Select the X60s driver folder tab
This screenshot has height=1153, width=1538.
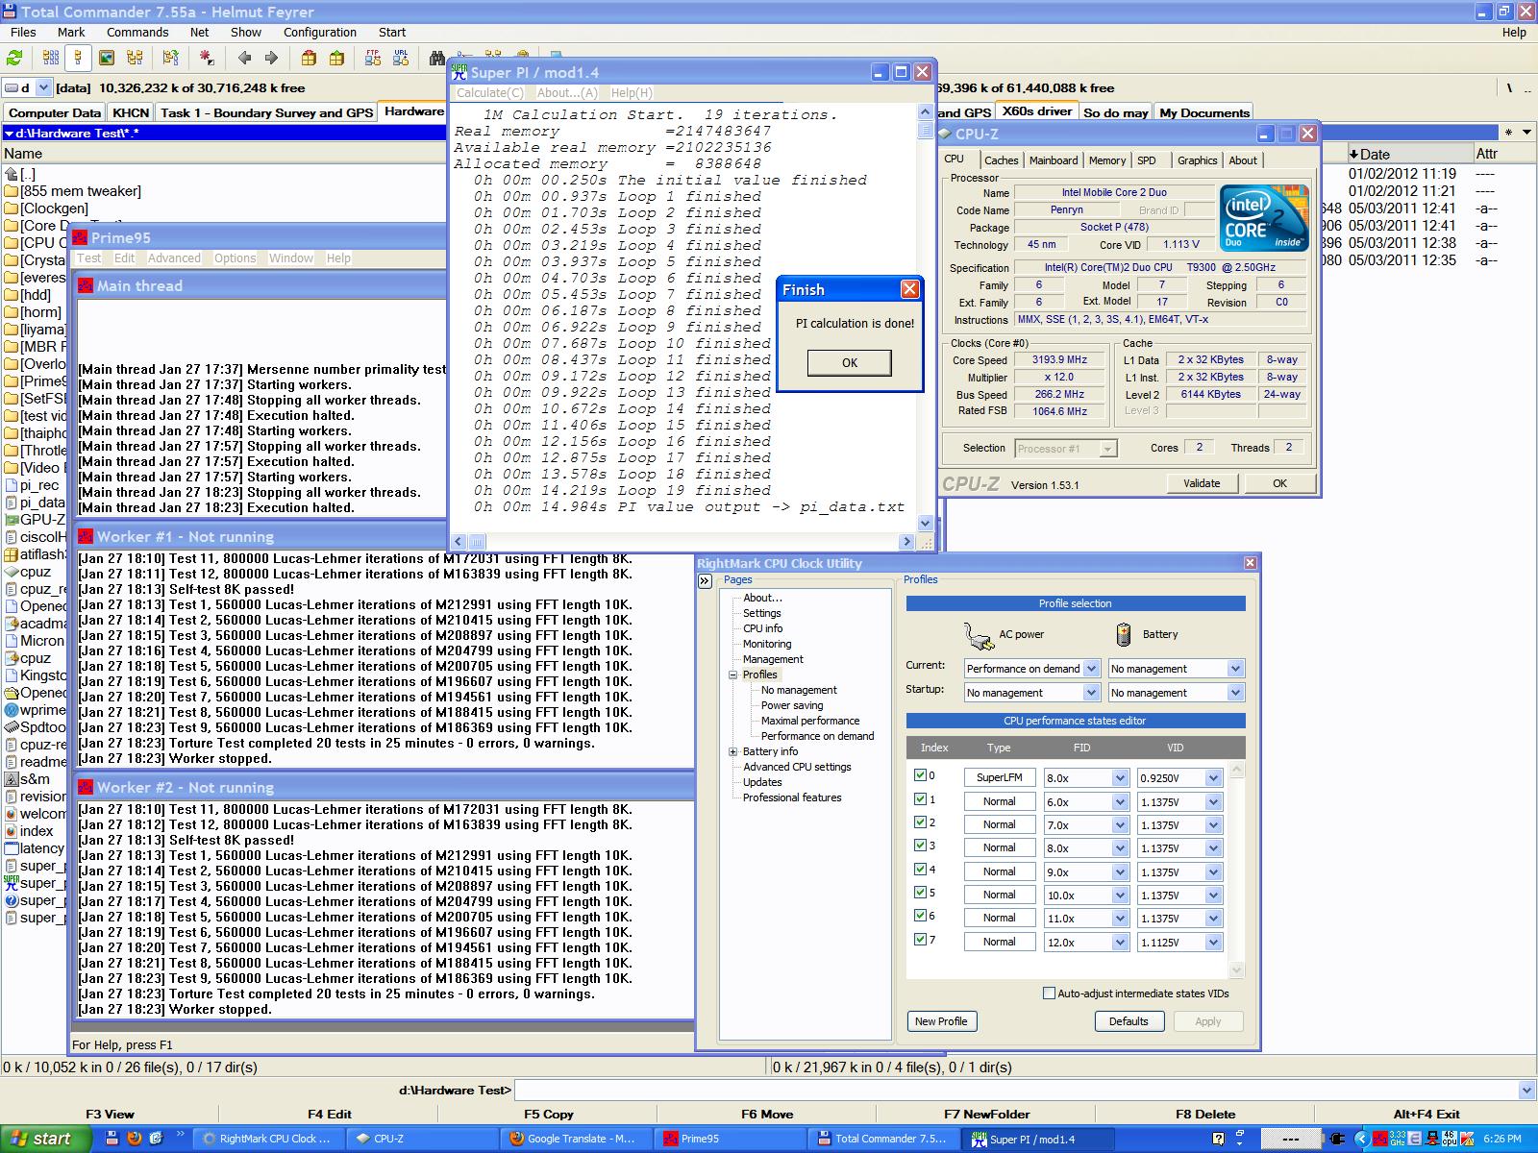pos(1036,111)
